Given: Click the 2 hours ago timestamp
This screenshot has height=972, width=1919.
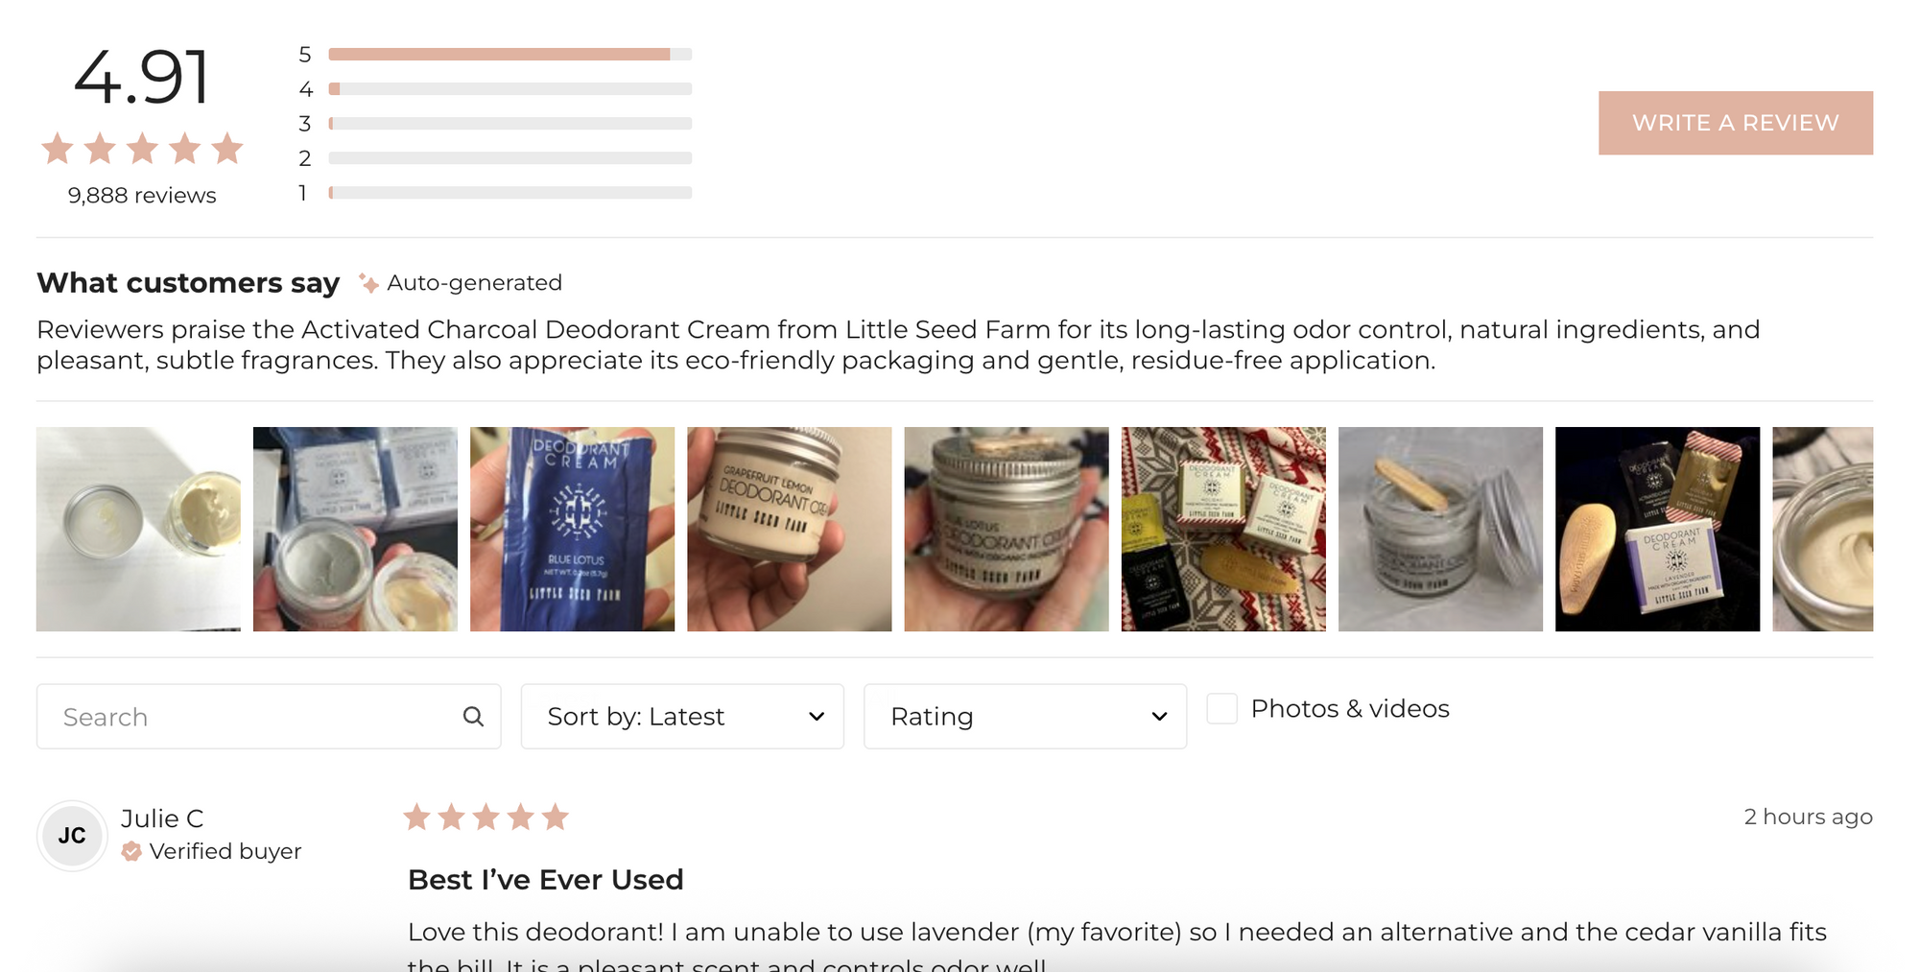Looking at the screenshot, I should pyautogui.click(x=1807, y=817).
